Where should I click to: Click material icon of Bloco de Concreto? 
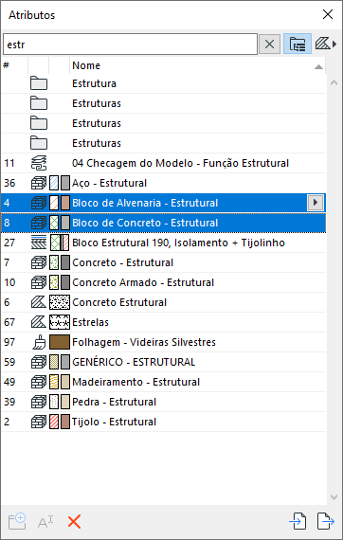click(x=39, y=223)
